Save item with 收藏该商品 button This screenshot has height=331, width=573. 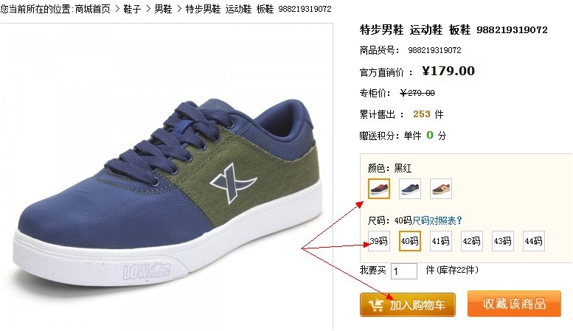tap(514, 304)
